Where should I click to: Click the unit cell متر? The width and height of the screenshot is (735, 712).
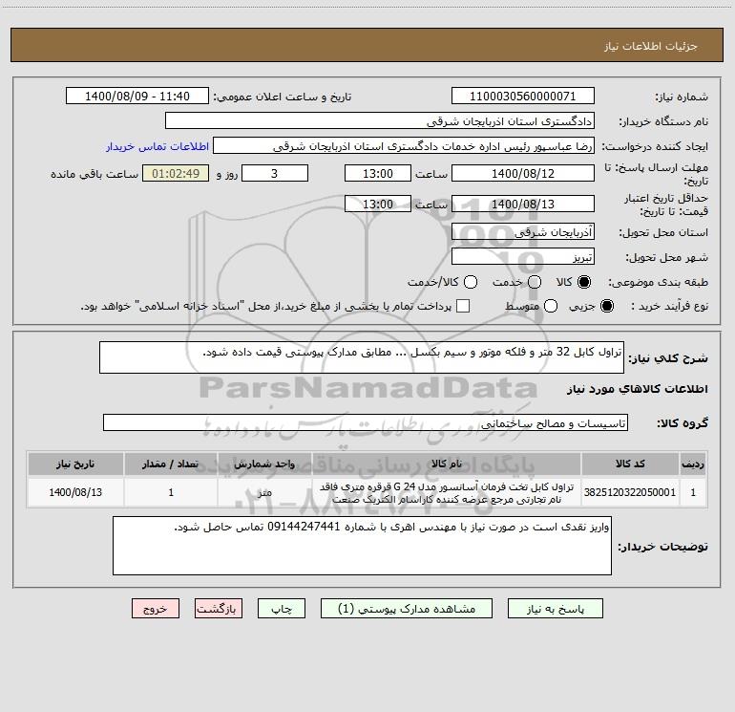pos(264,492)
